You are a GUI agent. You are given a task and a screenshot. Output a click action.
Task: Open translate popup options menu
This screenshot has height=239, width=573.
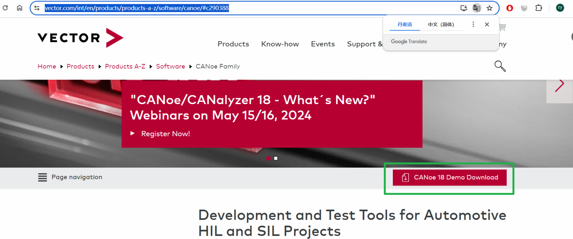coord(473,24)
